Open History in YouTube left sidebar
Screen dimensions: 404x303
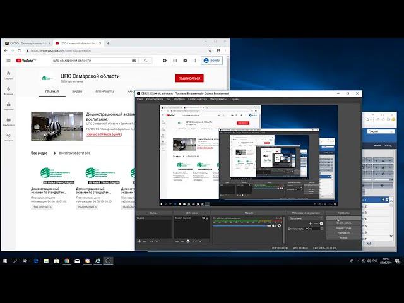pos(8,138)
